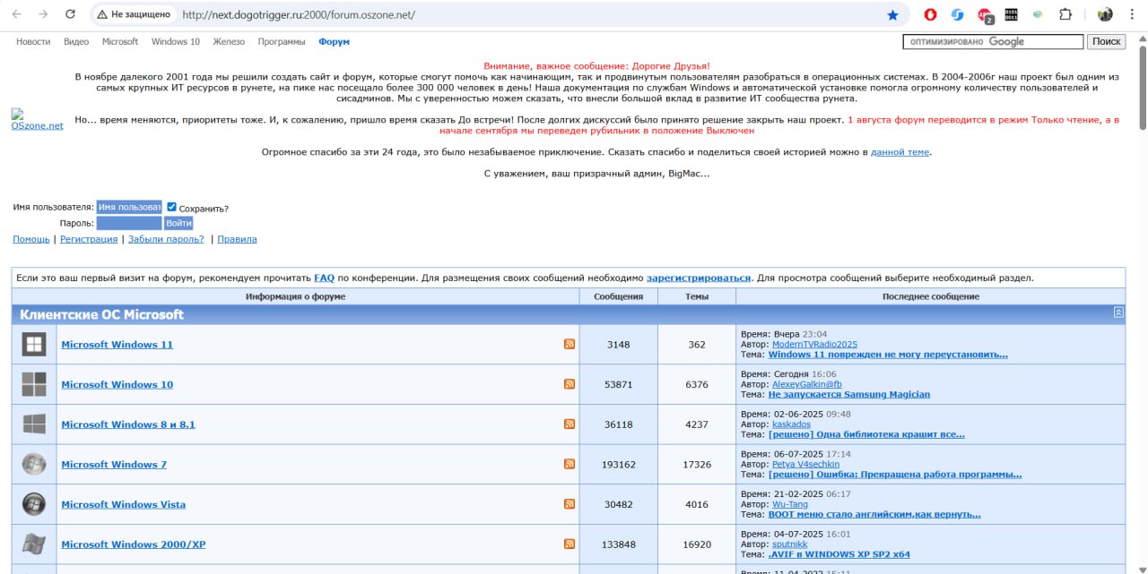Click the Windows Vista forum orb icon

(34, 504)
